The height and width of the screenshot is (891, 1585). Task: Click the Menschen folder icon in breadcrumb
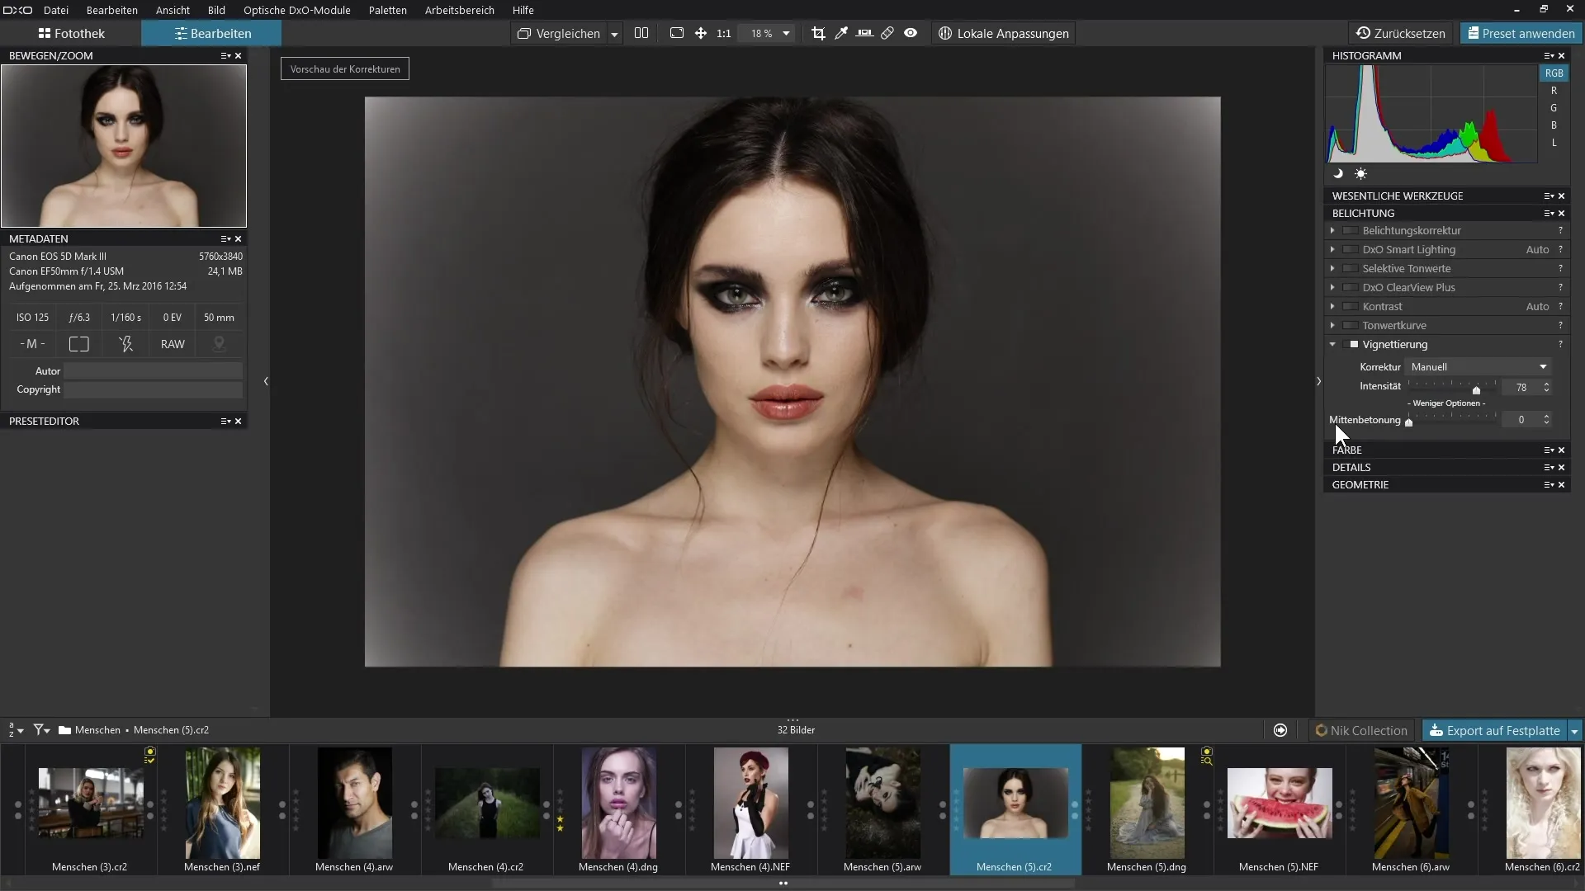tap(64, 730)
